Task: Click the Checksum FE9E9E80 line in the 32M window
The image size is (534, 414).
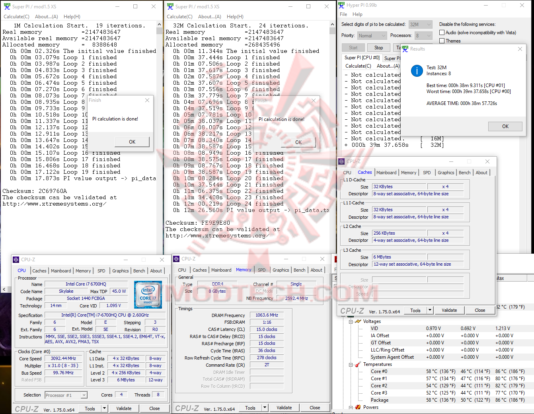Action: pos(198,223)
